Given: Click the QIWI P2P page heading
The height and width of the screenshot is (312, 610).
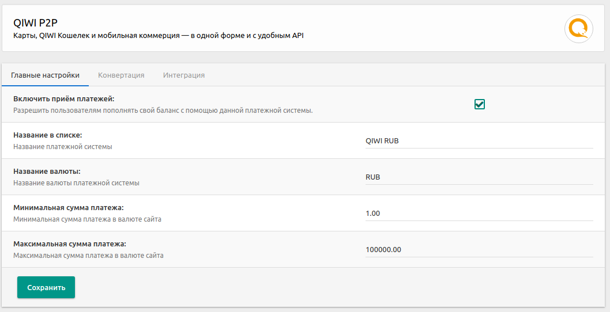Looking at the screenshot, I should (36, 22).
